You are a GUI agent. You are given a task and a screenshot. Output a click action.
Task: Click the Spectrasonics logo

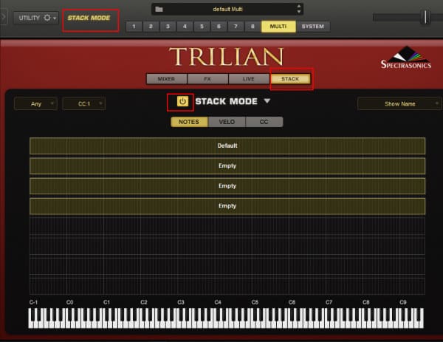click(406, 58)
